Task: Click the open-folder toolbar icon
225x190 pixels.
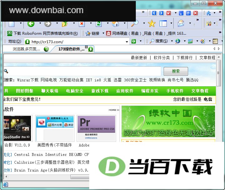Action: tap(65, 24)
